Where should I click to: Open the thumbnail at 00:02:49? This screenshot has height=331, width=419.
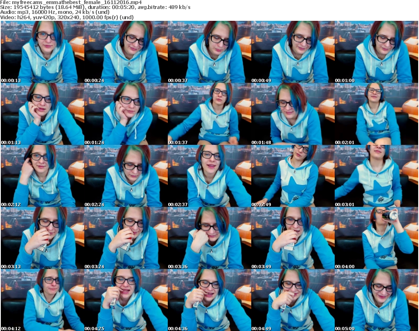click(x=293, y=176)
